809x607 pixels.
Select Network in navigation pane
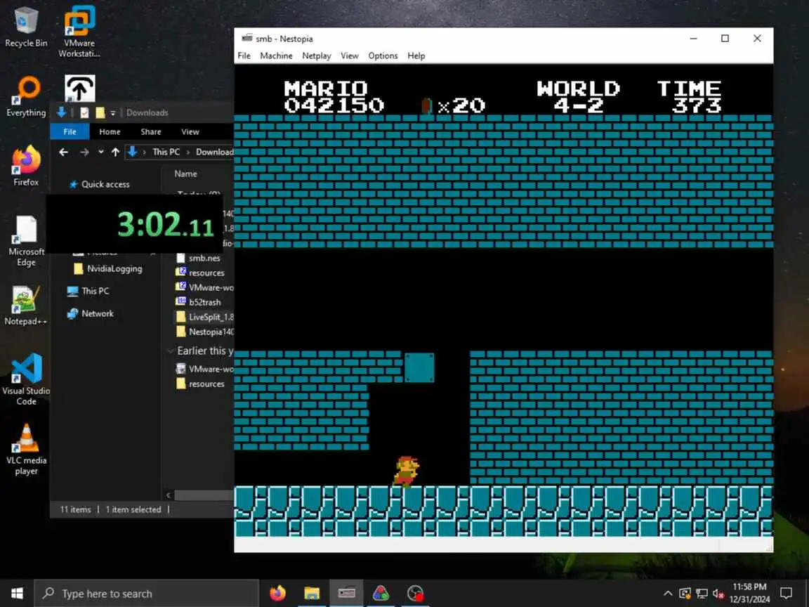click(x=91, y=313)
